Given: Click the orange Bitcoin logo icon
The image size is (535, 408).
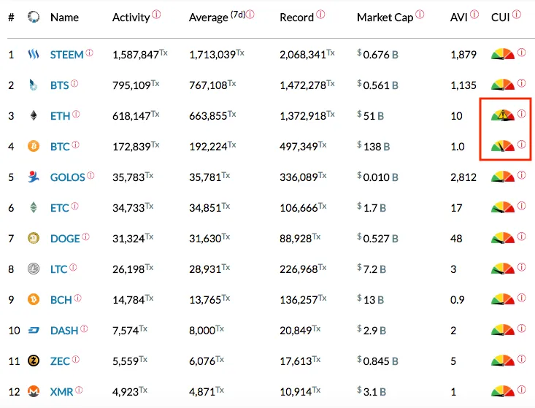Looking at the screenshot, I should point(34,147).
